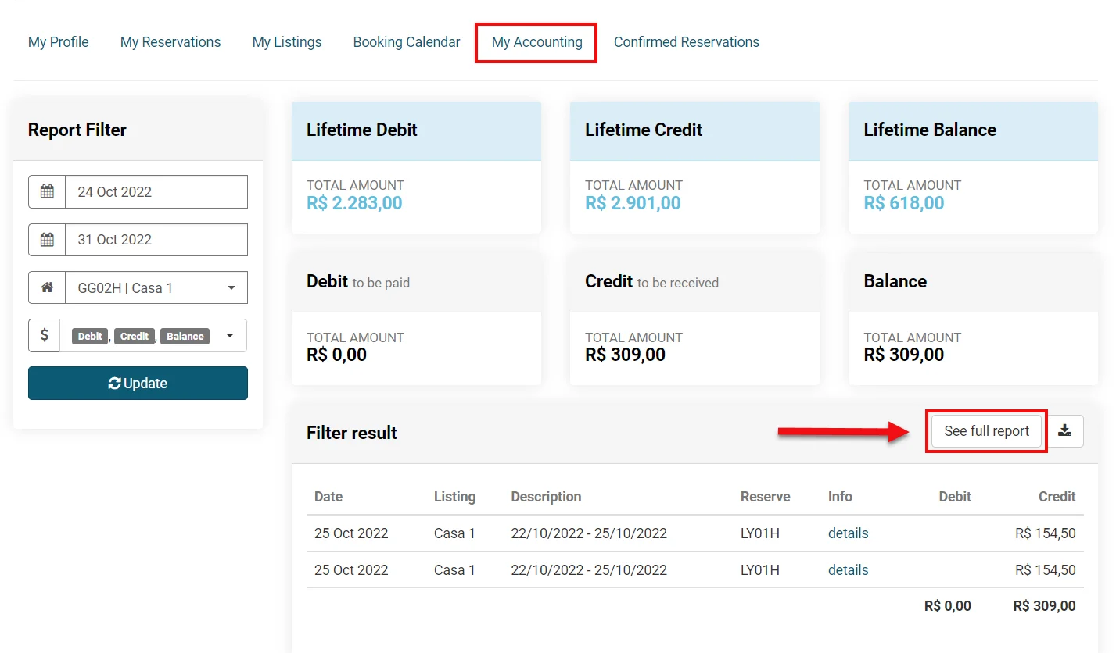Screen dimensions: 1116x653
Task: Click the end date calendar icon
Action: [x=47, y=240]
